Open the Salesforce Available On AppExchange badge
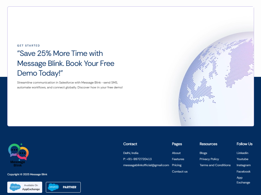Viewport: 261px width, 195px height. (25, 187)
